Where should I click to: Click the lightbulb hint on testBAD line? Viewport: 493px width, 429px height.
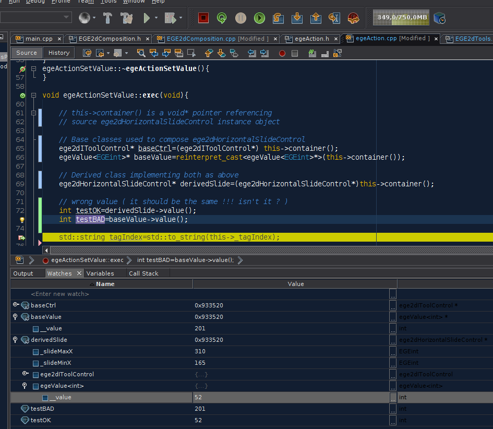click(x=22, y=220)
